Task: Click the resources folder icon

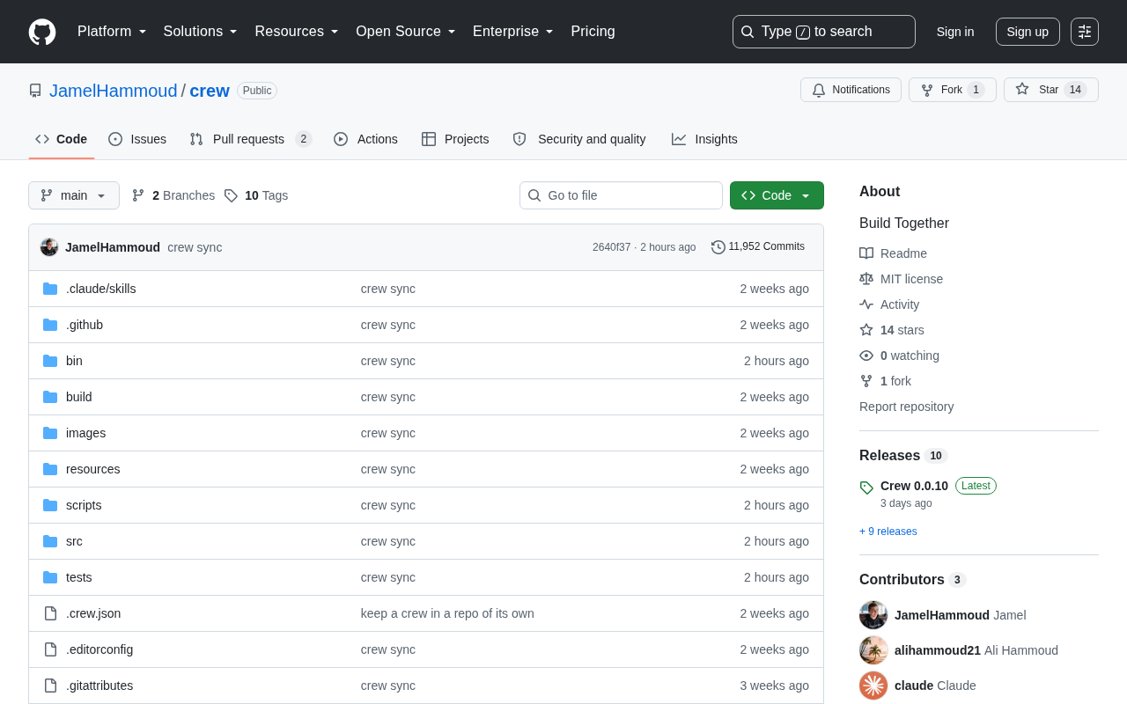Action: coord(50,469)
